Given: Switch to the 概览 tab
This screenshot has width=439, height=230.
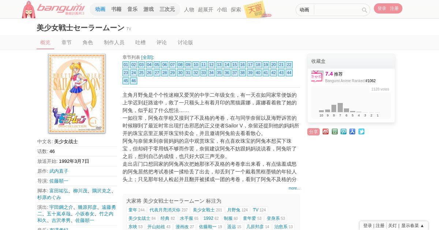Looking at the screenshot, I should 45,42.
